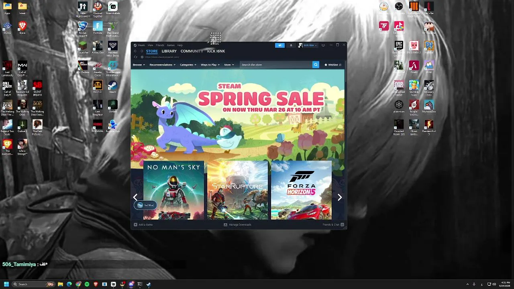Enter Steam Big Picture mode icon

coord(323,45)
